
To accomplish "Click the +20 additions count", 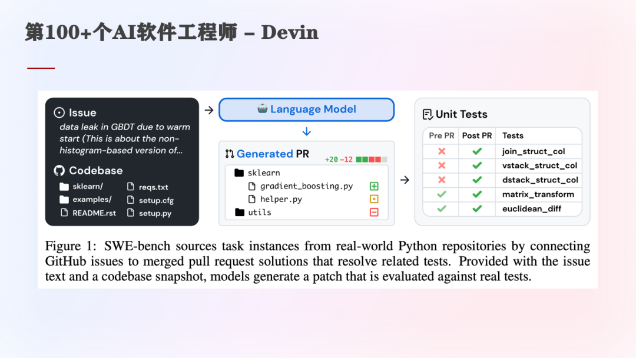I will [332, 160].
